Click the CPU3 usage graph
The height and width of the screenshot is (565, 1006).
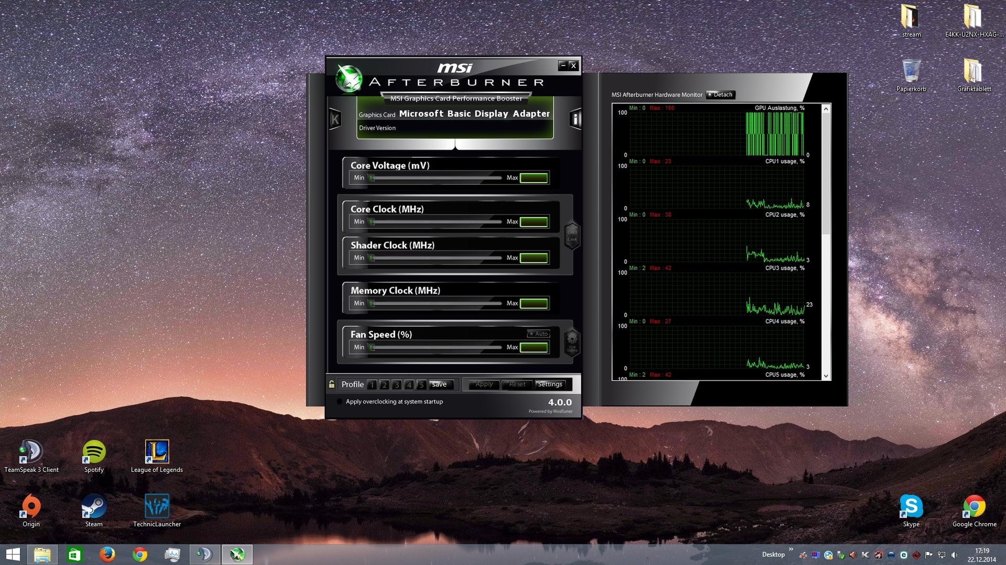717,294
